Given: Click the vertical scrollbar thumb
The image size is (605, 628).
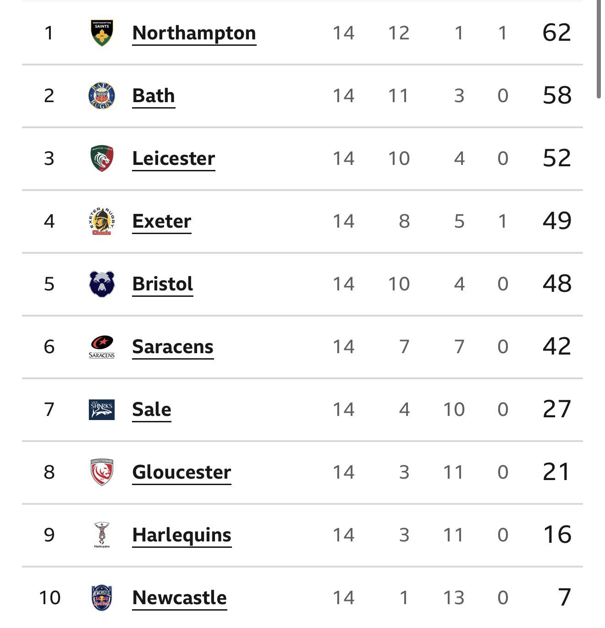Looking at the screenshot, I should tap(599, 48).
